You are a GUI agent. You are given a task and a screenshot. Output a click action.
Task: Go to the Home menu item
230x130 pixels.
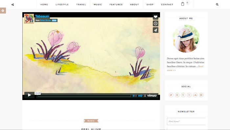[x=44, y=5]
